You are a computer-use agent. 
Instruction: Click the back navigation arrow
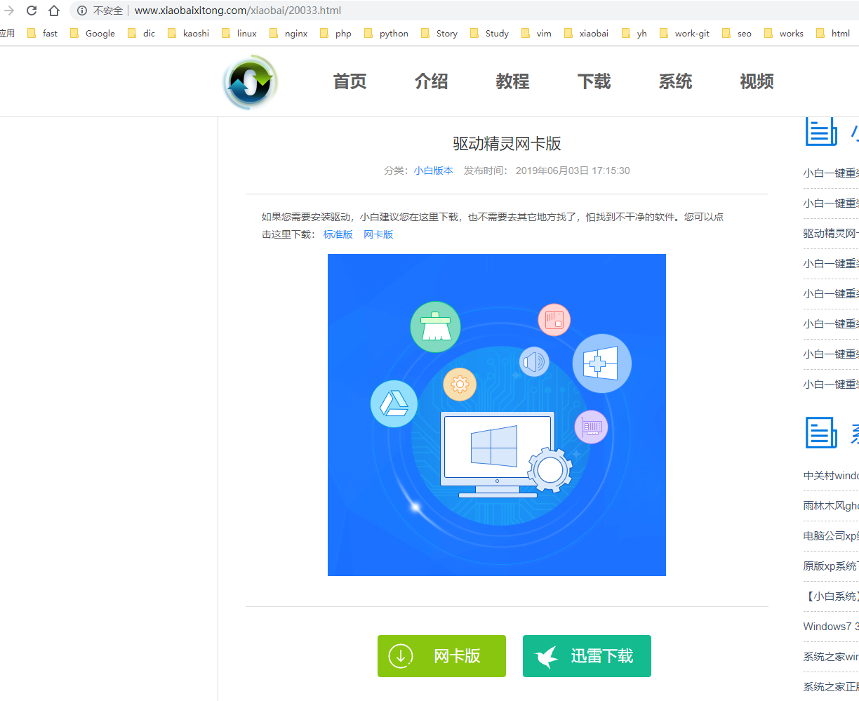point(8,11)
